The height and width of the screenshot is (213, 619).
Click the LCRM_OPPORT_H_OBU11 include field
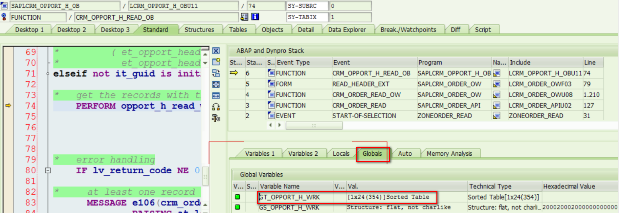pos(184,6)
